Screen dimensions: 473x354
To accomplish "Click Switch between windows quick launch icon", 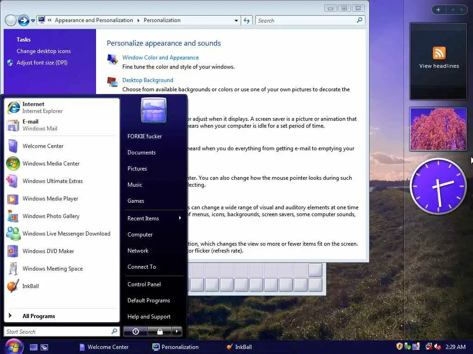I will click(44, 347).
